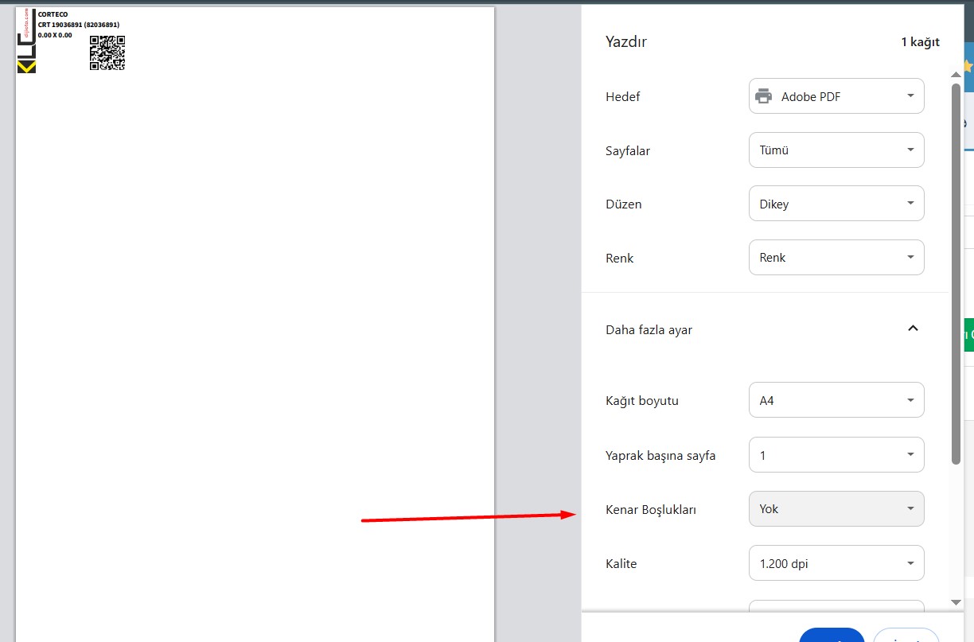974x642 pixels.
Task: Open the Sayfalar dropdown showing Tümü
Action: [836, 150]
